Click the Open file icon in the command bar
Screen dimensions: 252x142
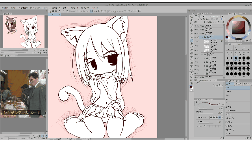tap(53, 11)
